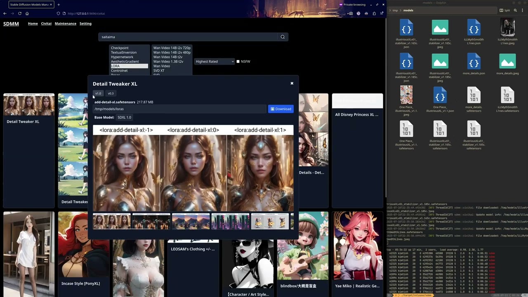Choose AestheticGradient in model type list
Screen dimensions: 528x297
pyautogui.click(x=129, y=61)
